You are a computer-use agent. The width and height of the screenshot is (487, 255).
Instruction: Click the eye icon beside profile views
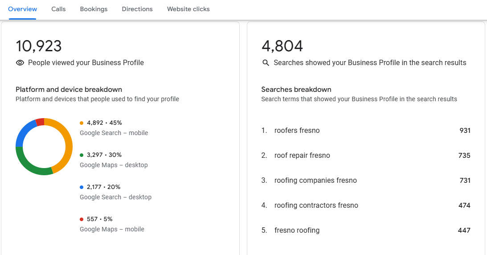20,63
